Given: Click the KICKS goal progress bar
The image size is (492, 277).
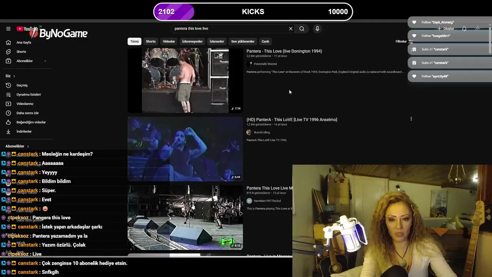Looking at the screenshot, I should [x=253, y=12].
